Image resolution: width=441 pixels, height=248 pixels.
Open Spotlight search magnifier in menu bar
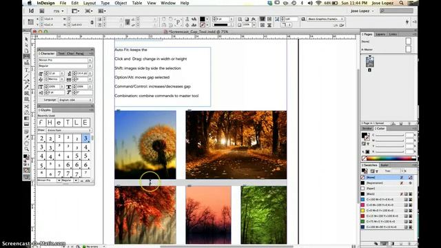(x=401, y=3)
